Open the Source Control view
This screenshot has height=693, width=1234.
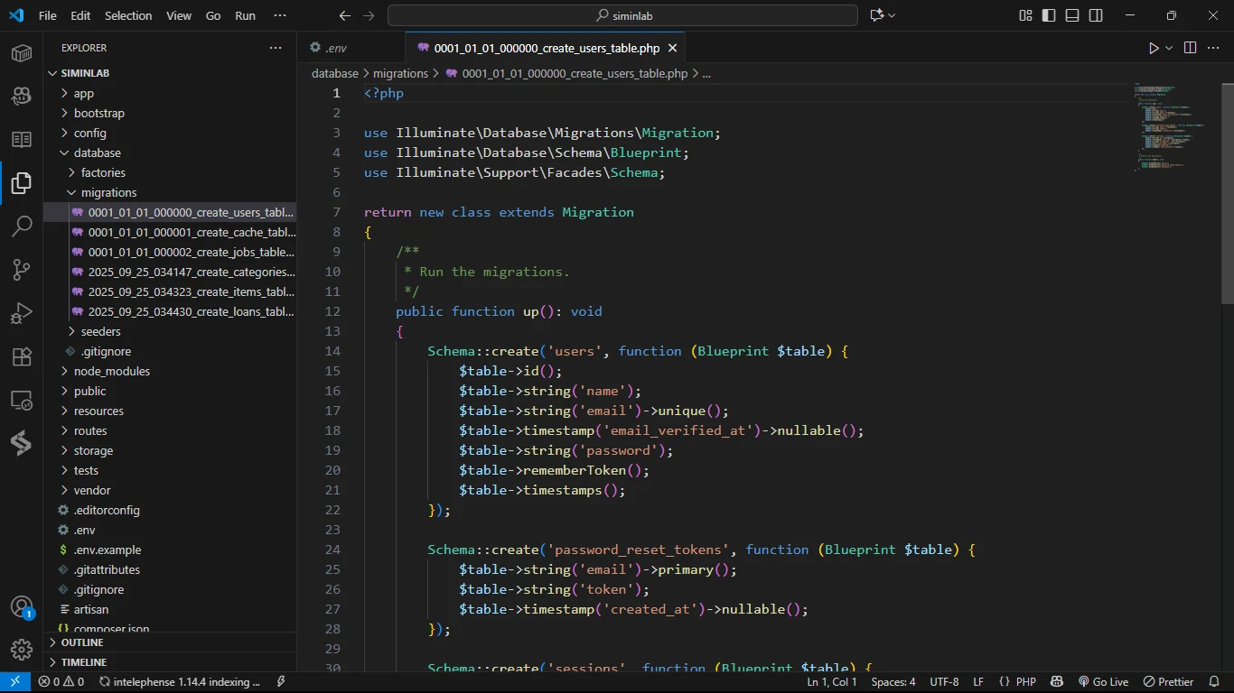click(22, 270)
